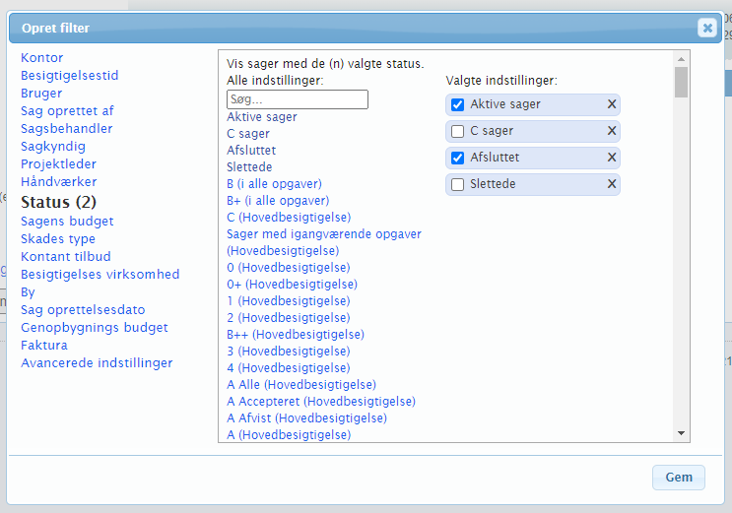Remove Afsluttet from selected settings
The height and width of the screenshot is (513, 732).
(x=611, y=158)
